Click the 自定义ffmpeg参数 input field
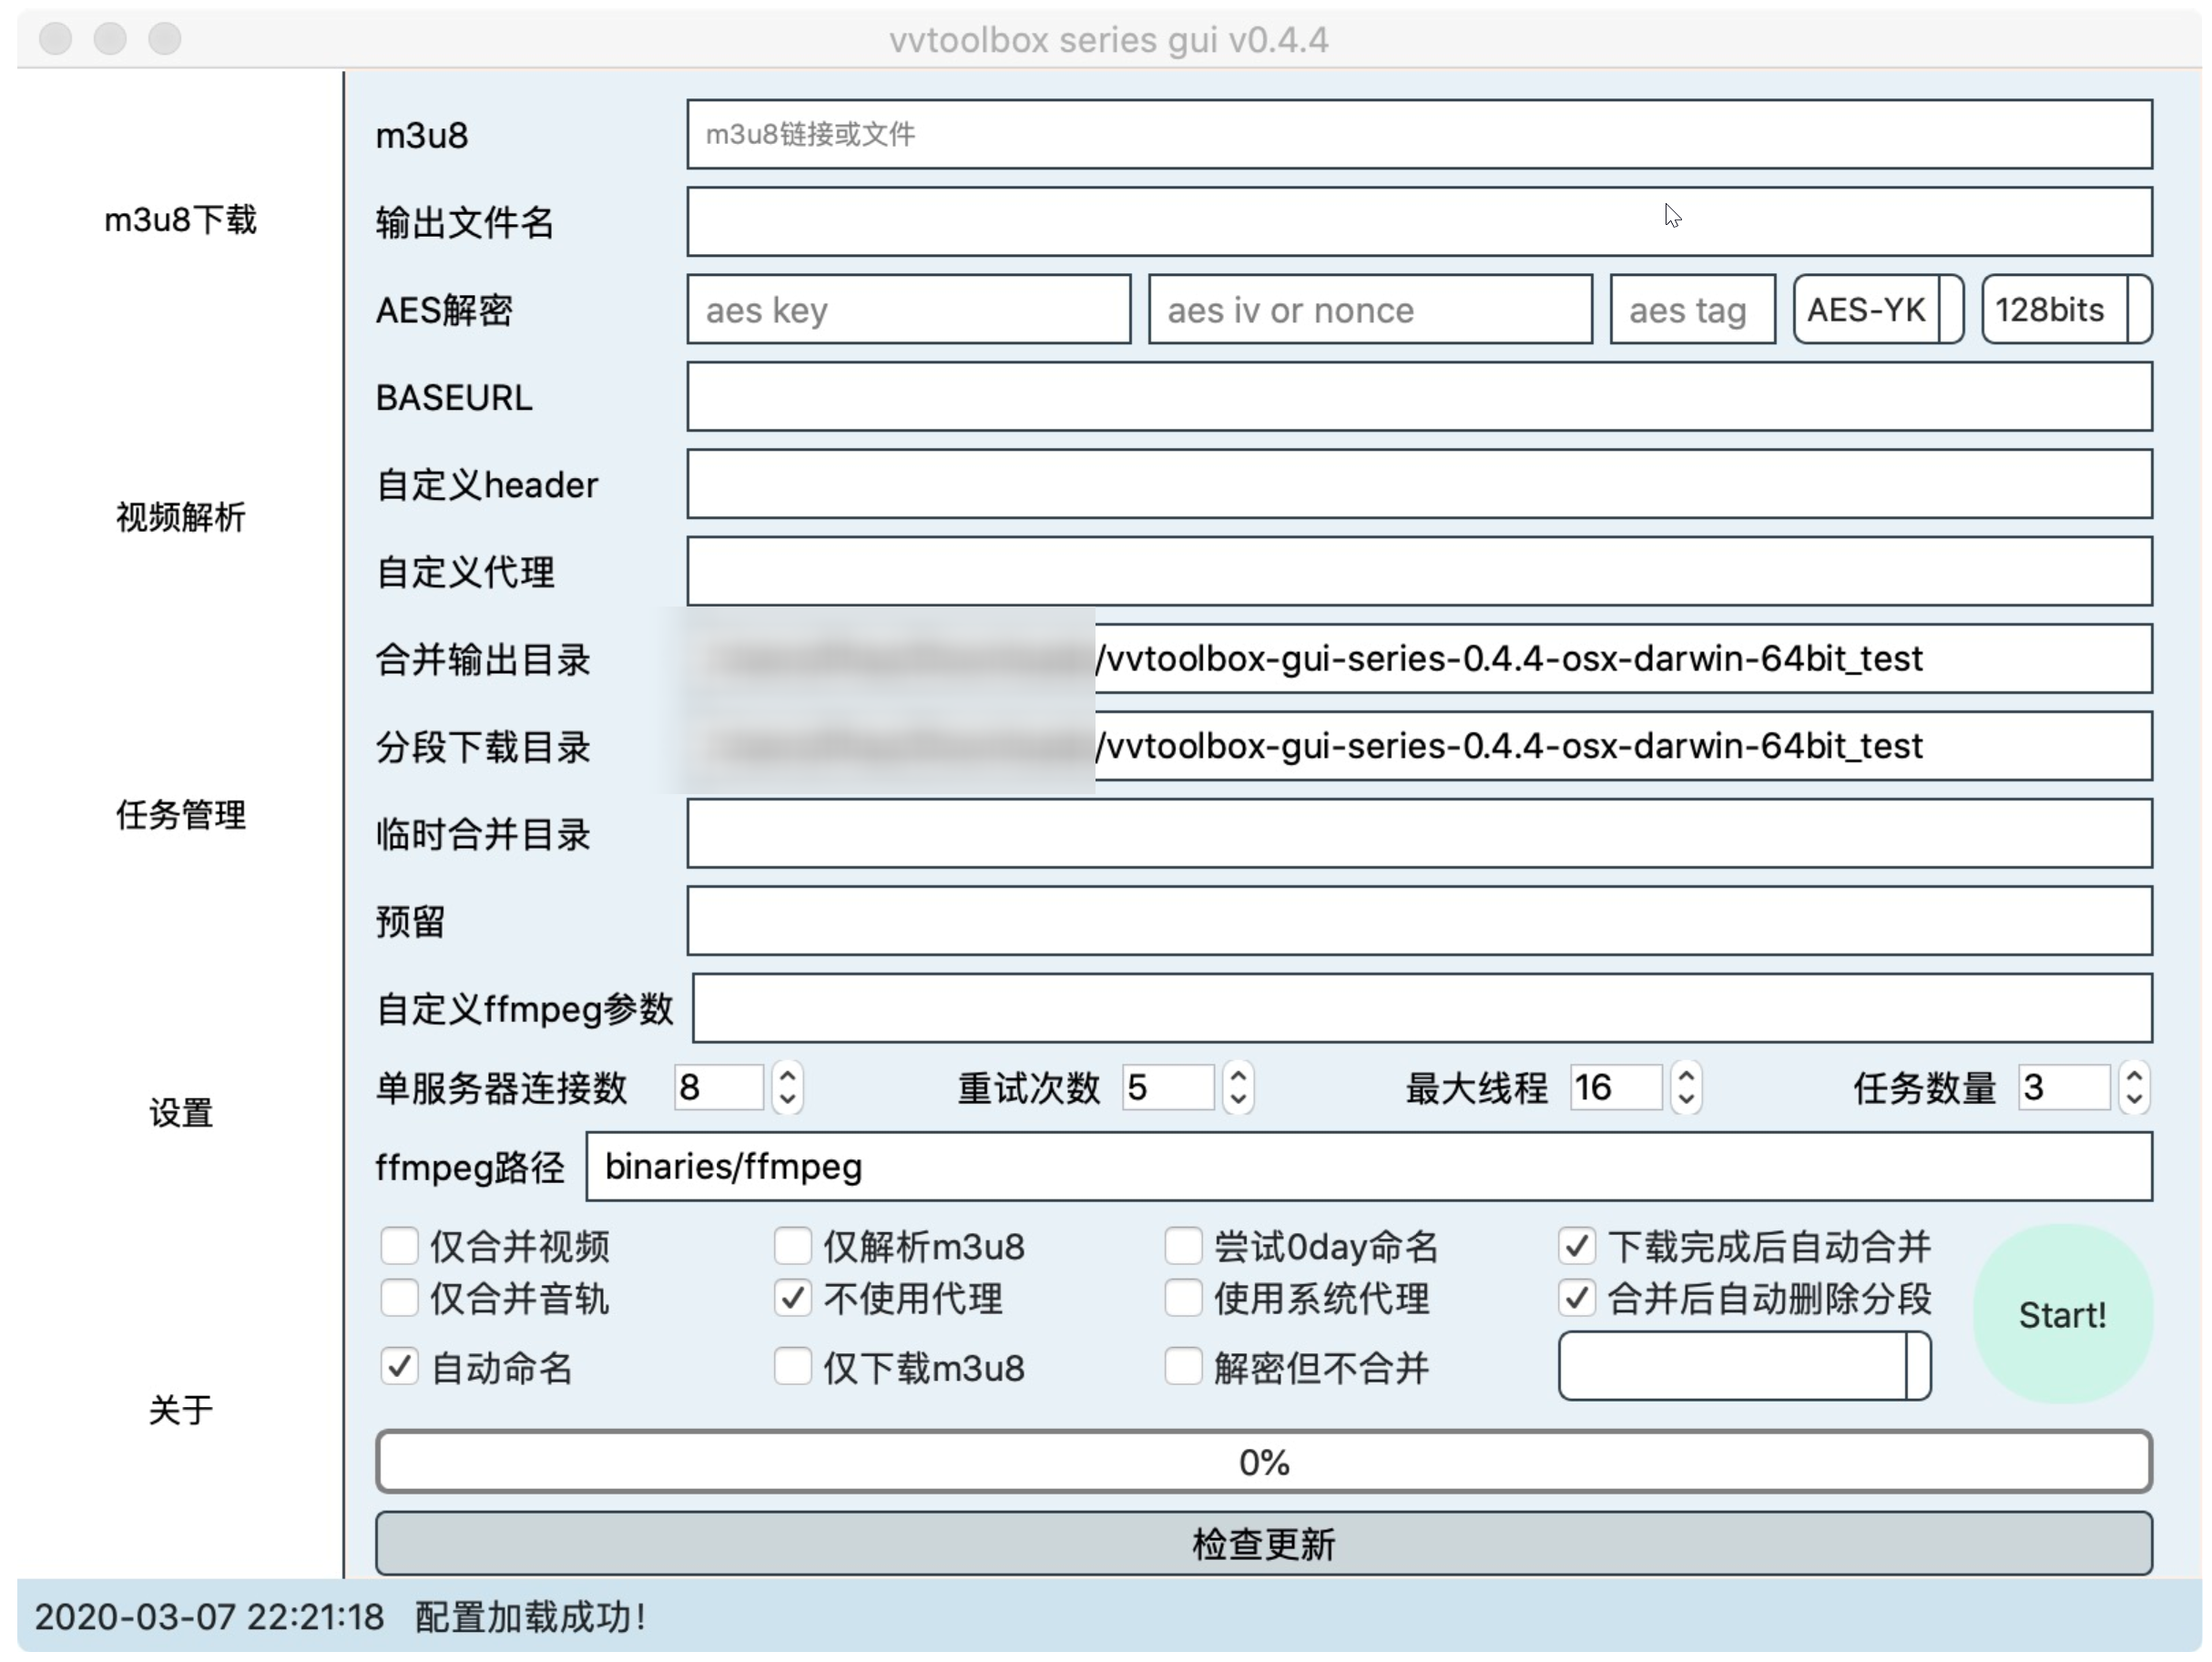 click(1422, 1008)
